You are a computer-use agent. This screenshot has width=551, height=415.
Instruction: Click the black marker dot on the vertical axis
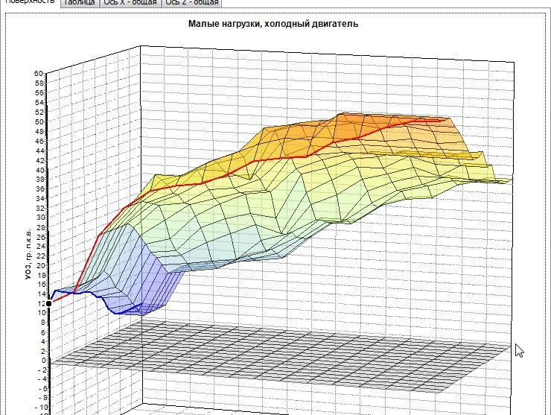point(48,303)
